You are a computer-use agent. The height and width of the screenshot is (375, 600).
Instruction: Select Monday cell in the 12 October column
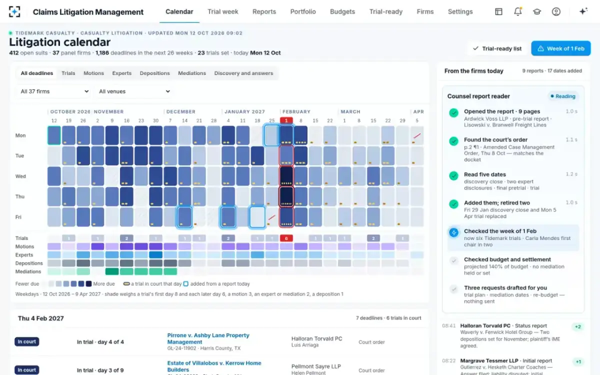pyautogui.click(x=54, y=135)
